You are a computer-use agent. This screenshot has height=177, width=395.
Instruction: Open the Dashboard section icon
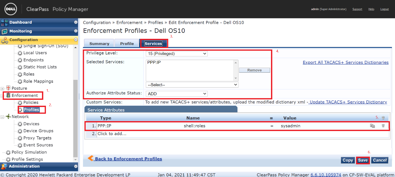click(x=5, y=22)
